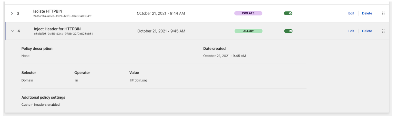Click the Domain selector value
393x117 pixels.
pyautogui.click(x=27, y=80)
